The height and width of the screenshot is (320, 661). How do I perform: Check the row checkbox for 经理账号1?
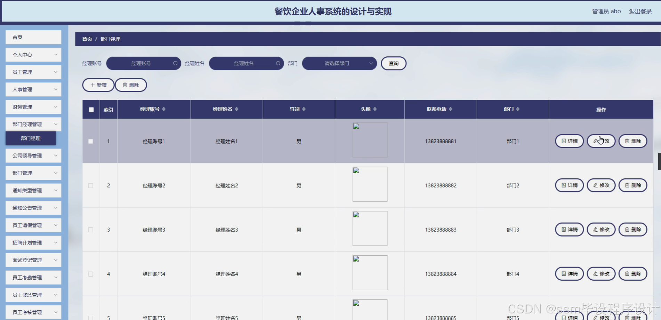point(91,141)
